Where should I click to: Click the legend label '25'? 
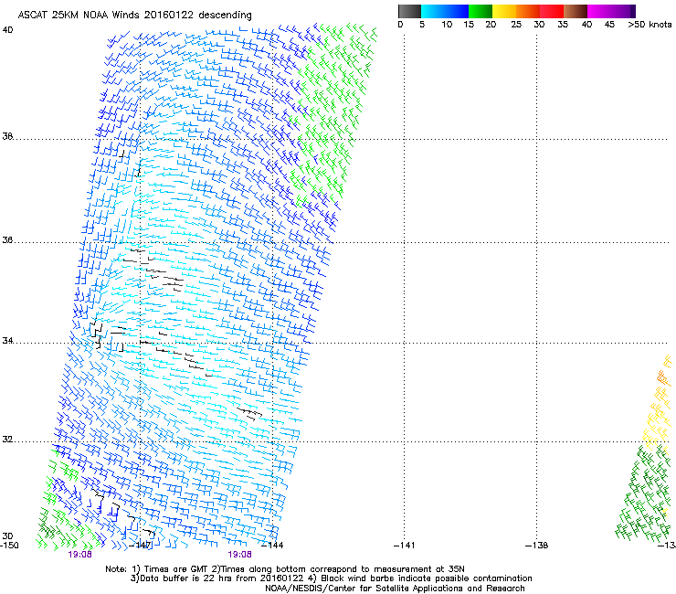(x=516, y=25)
